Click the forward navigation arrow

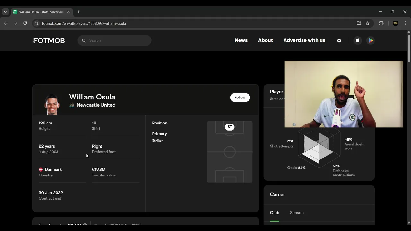coord(15,23)
